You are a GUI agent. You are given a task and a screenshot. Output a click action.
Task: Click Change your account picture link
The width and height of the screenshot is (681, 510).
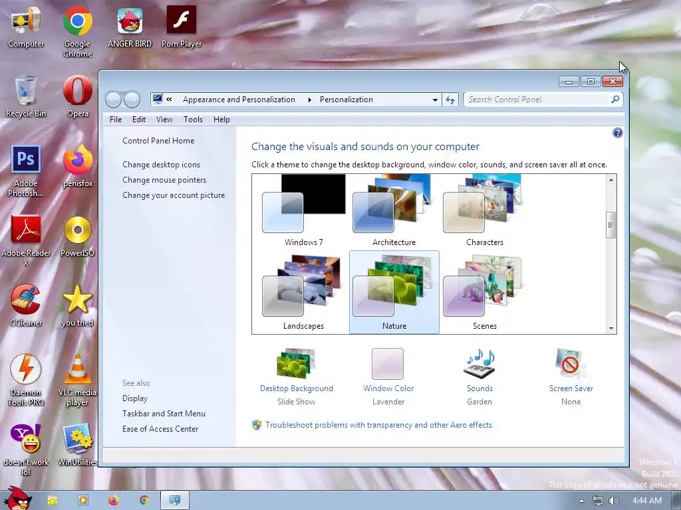[174, 195]
